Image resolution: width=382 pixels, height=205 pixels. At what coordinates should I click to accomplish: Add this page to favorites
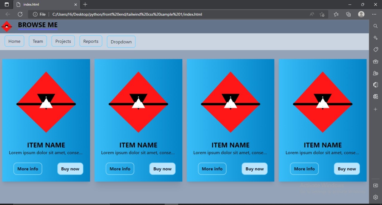[322, 14]
